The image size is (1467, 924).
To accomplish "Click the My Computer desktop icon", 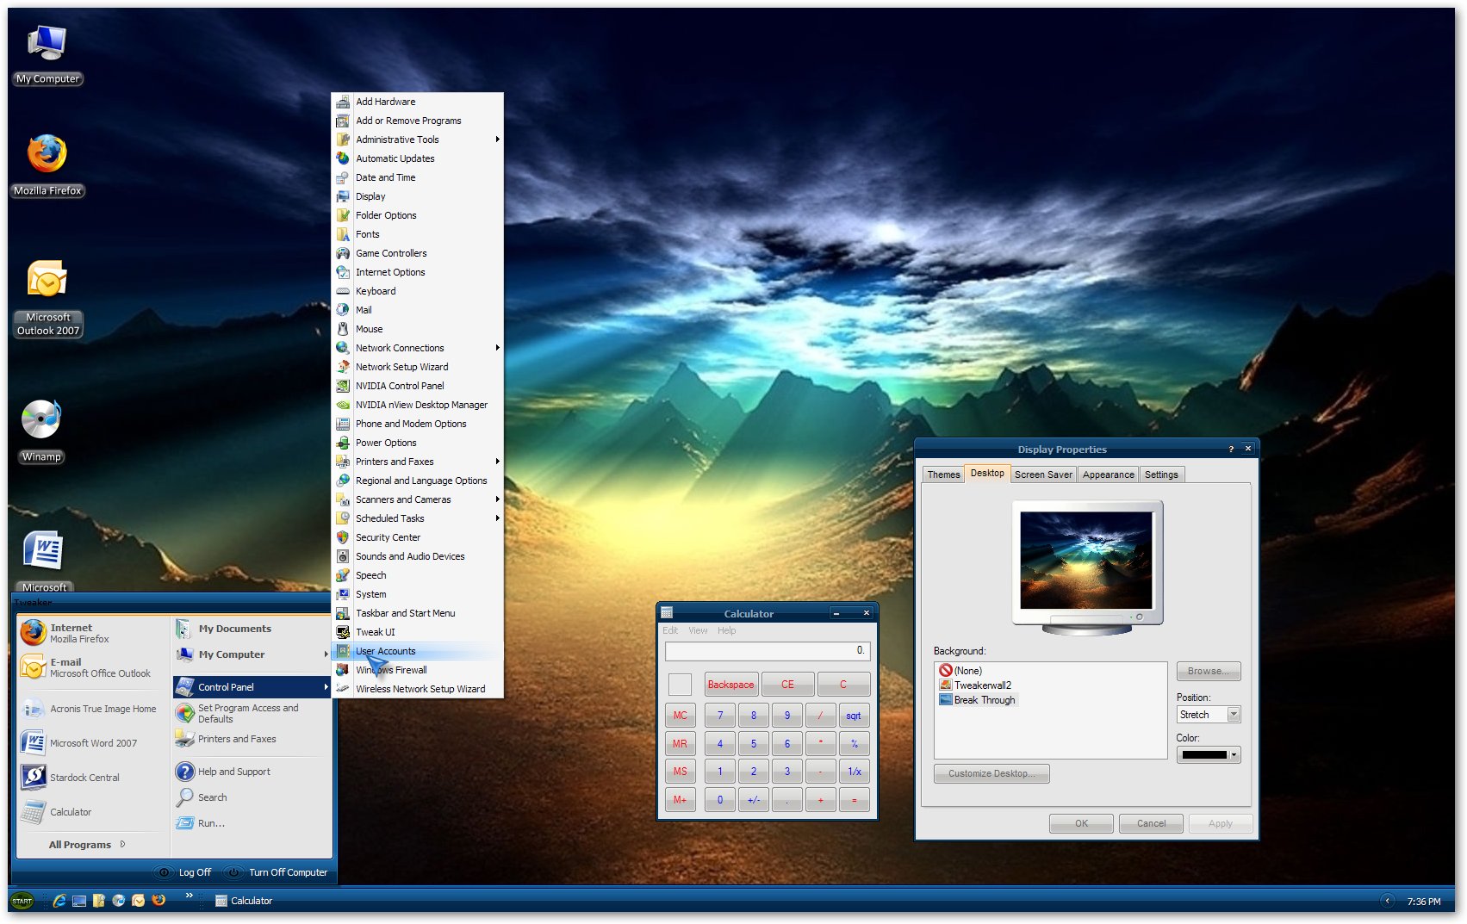I will pos(47,45).
